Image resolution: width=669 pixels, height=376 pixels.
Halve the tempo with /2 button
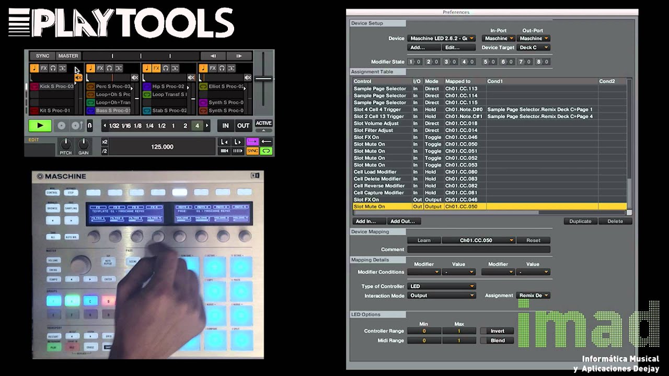click(105, 151)
